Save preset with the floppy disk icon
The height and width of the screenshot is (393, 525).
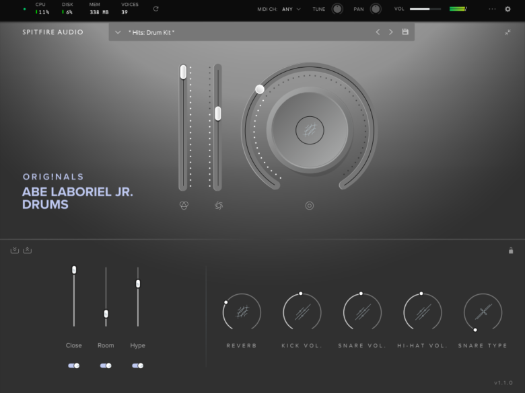coord(405,32)
